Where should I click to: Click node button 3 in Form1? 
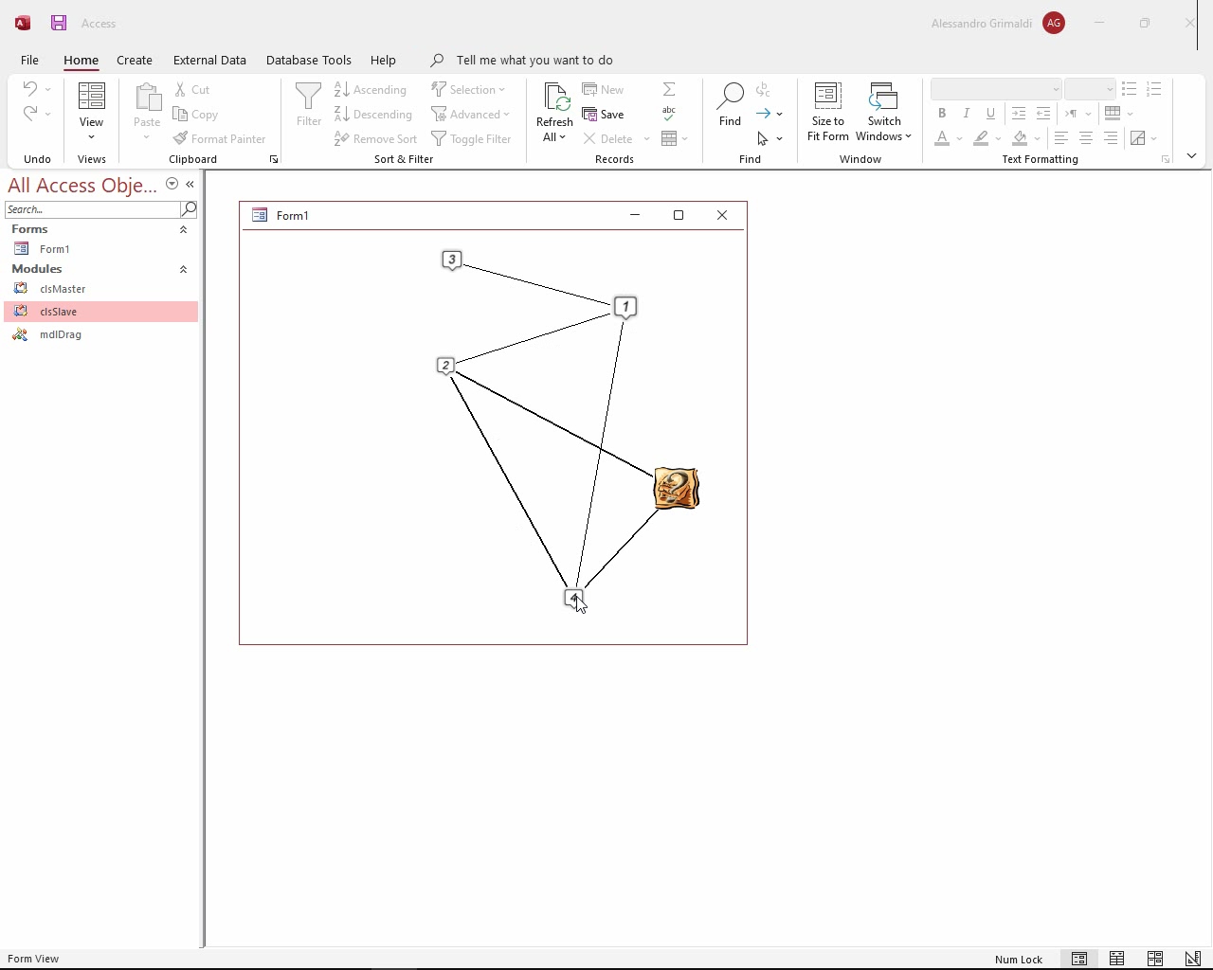pyautogui.click(x=452, y=260)
